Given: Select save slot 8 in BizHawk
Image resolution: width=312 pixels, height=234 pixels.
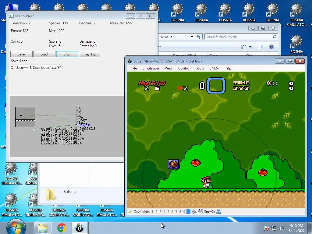Looking at the screenshot, I should point(180,212).
